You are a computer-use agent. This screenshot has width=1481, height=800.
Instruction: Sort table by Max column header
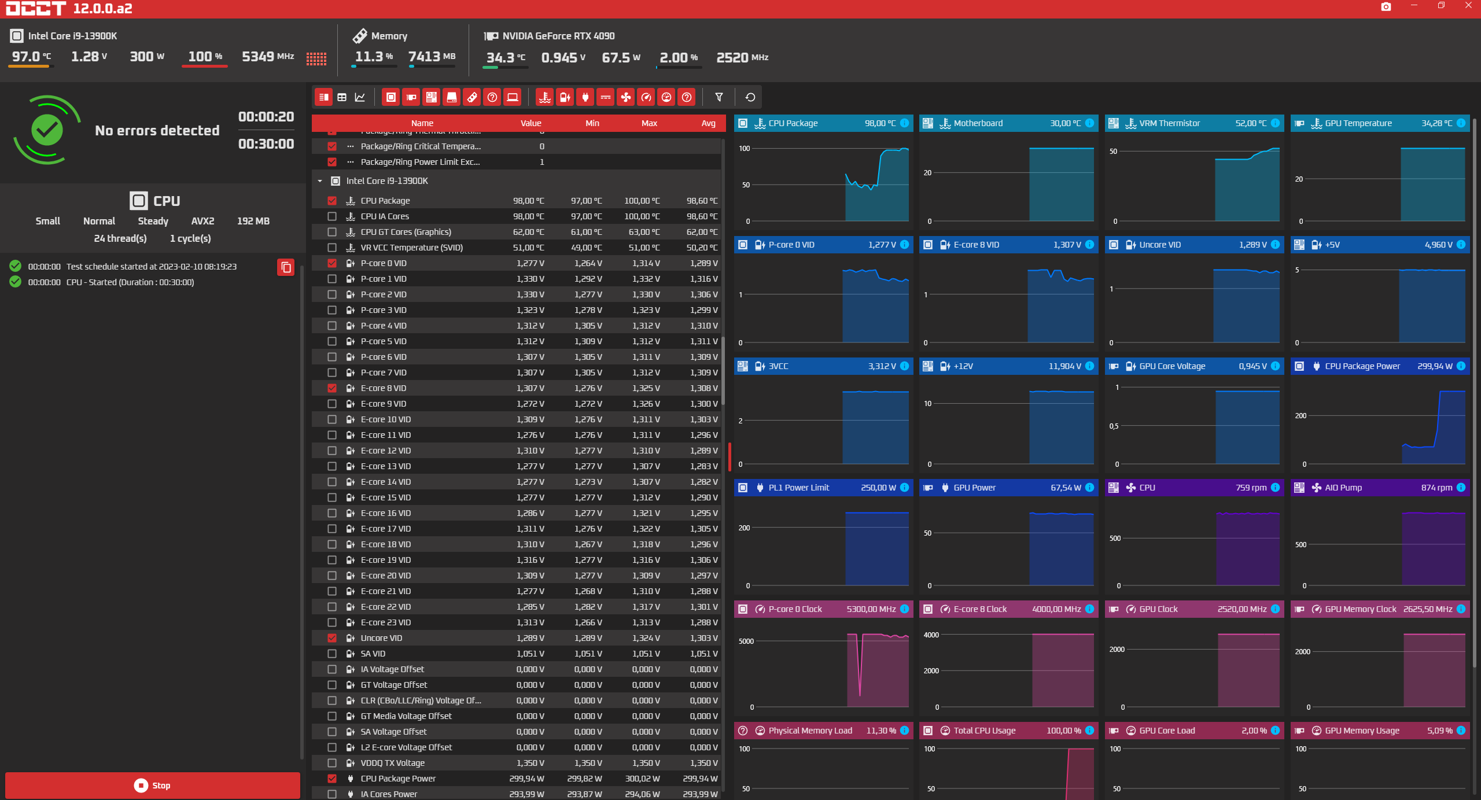click(649, 123)
